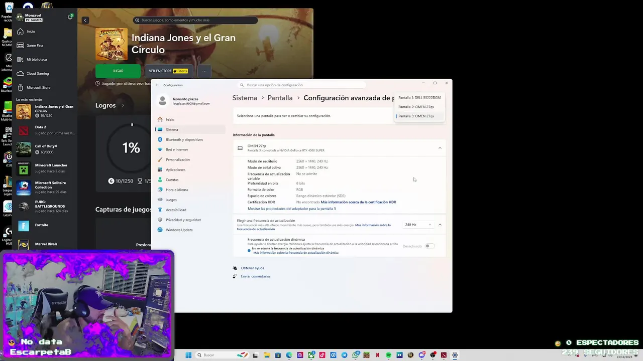Open TikTok from taskbar
This screenshot has width=643, height=361.
(x=322, y=355)
